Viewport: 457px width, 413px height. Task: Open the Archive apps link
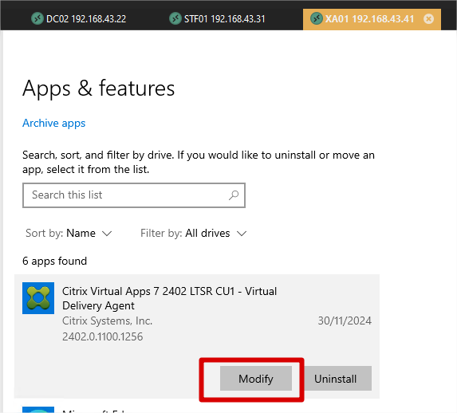point(54,124)
